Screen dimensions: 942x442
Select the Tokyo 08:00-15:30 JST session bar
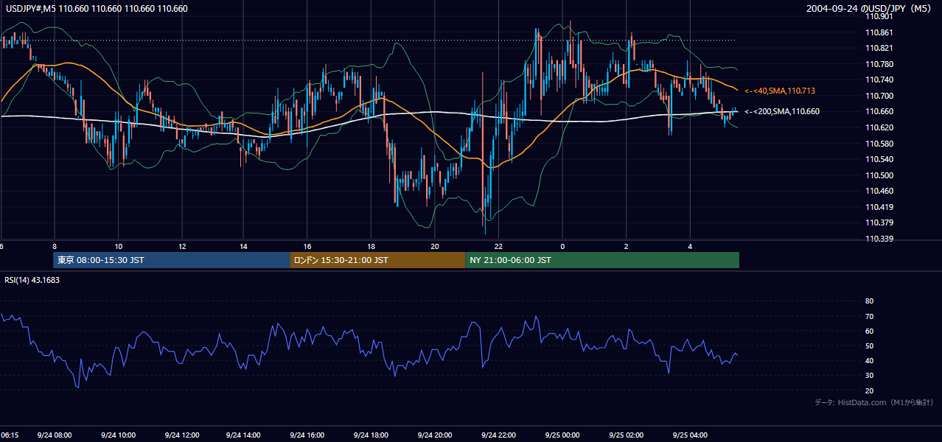pyautogui.click(x=172, y=260)
